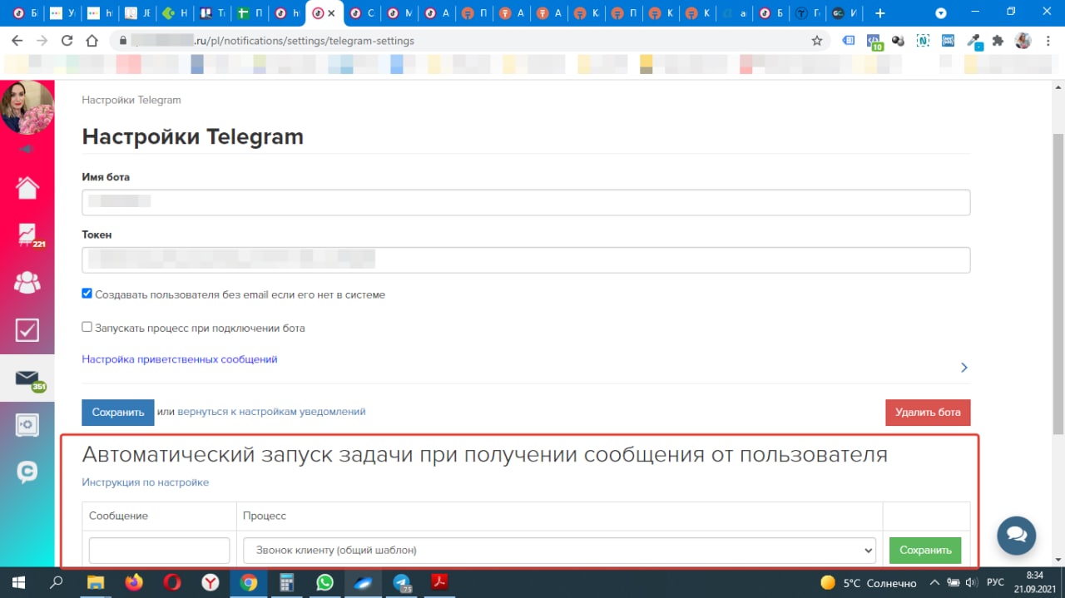Image resolution: width=1065 pixels, height=598 pixels.
Task: Enable launch process on bot connection
Action: [x=87, y=327]
